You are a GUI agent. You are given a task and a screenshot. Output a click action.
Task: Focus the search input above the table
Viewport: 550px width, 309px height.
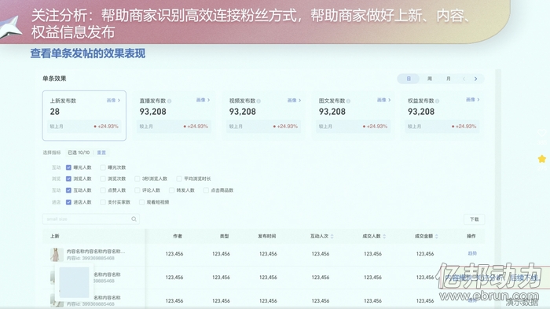pyautogui.click(x=91, y=219)
